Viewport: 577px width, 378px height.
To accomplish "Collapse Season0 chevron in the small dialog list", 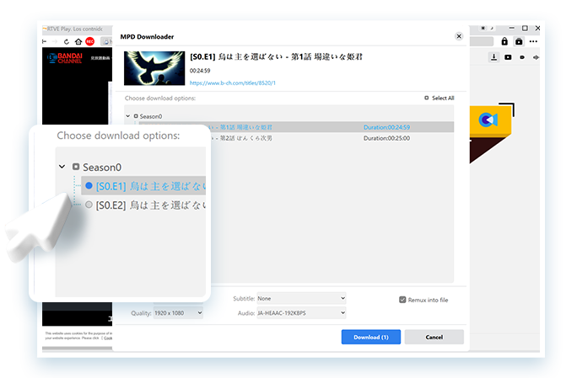I will pos(128,116).
